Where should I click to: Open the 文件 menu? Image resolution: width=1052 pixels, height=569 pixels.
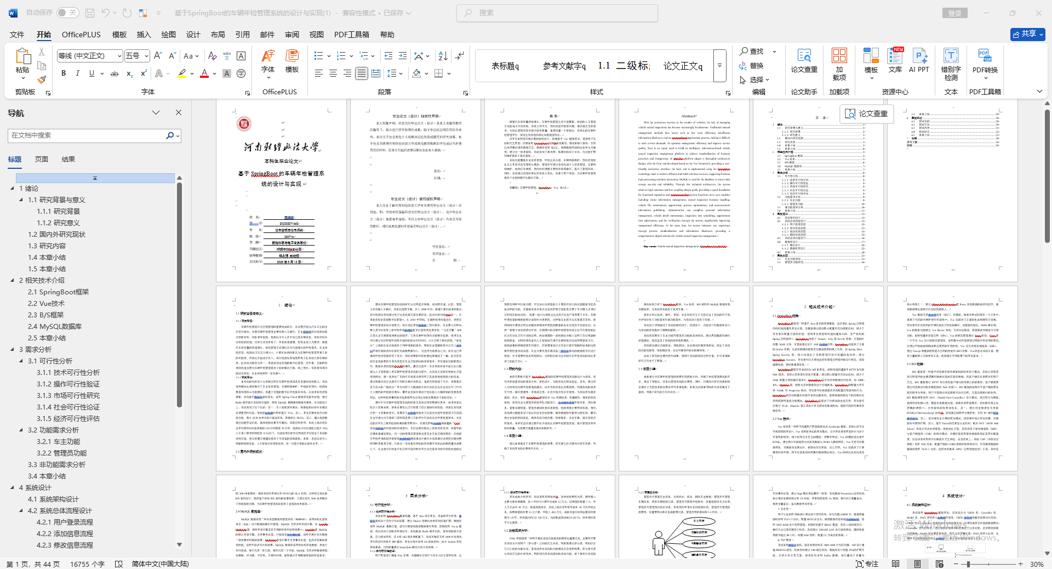click(x=17, y=35)
